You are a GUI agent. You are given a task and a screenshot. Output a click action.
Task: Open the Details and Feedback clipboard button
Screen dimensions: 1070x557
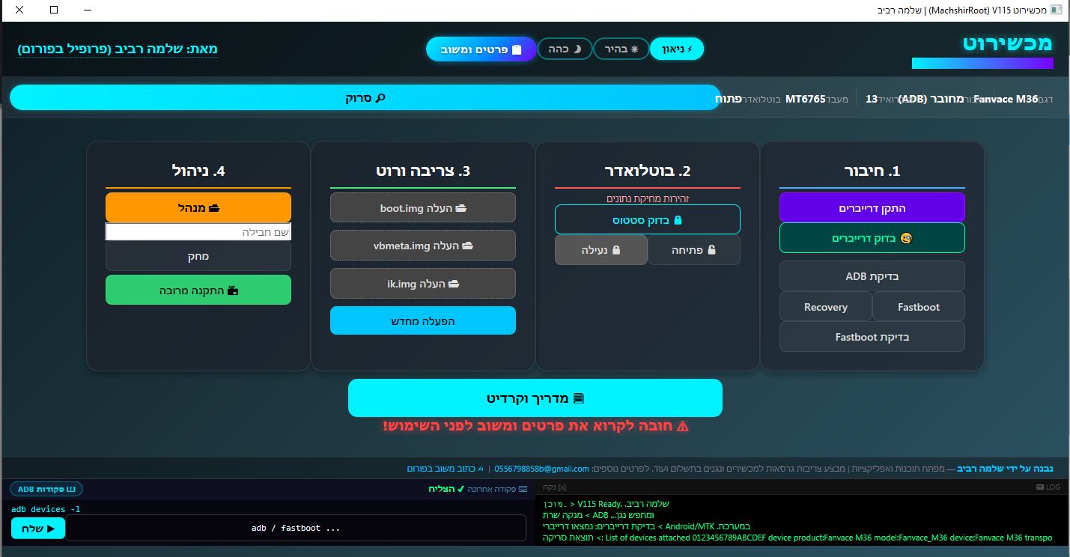481,49
